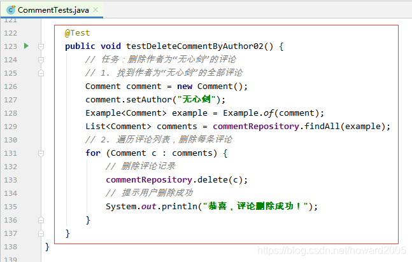
Task: Click comment.setAuthor on line 127
Action: click(129, 100)
